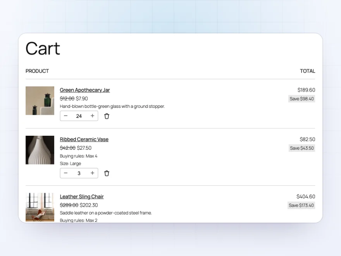
Task: Decrease Ribbed Ceramic Vase quantity with minus
Action: 65,173
